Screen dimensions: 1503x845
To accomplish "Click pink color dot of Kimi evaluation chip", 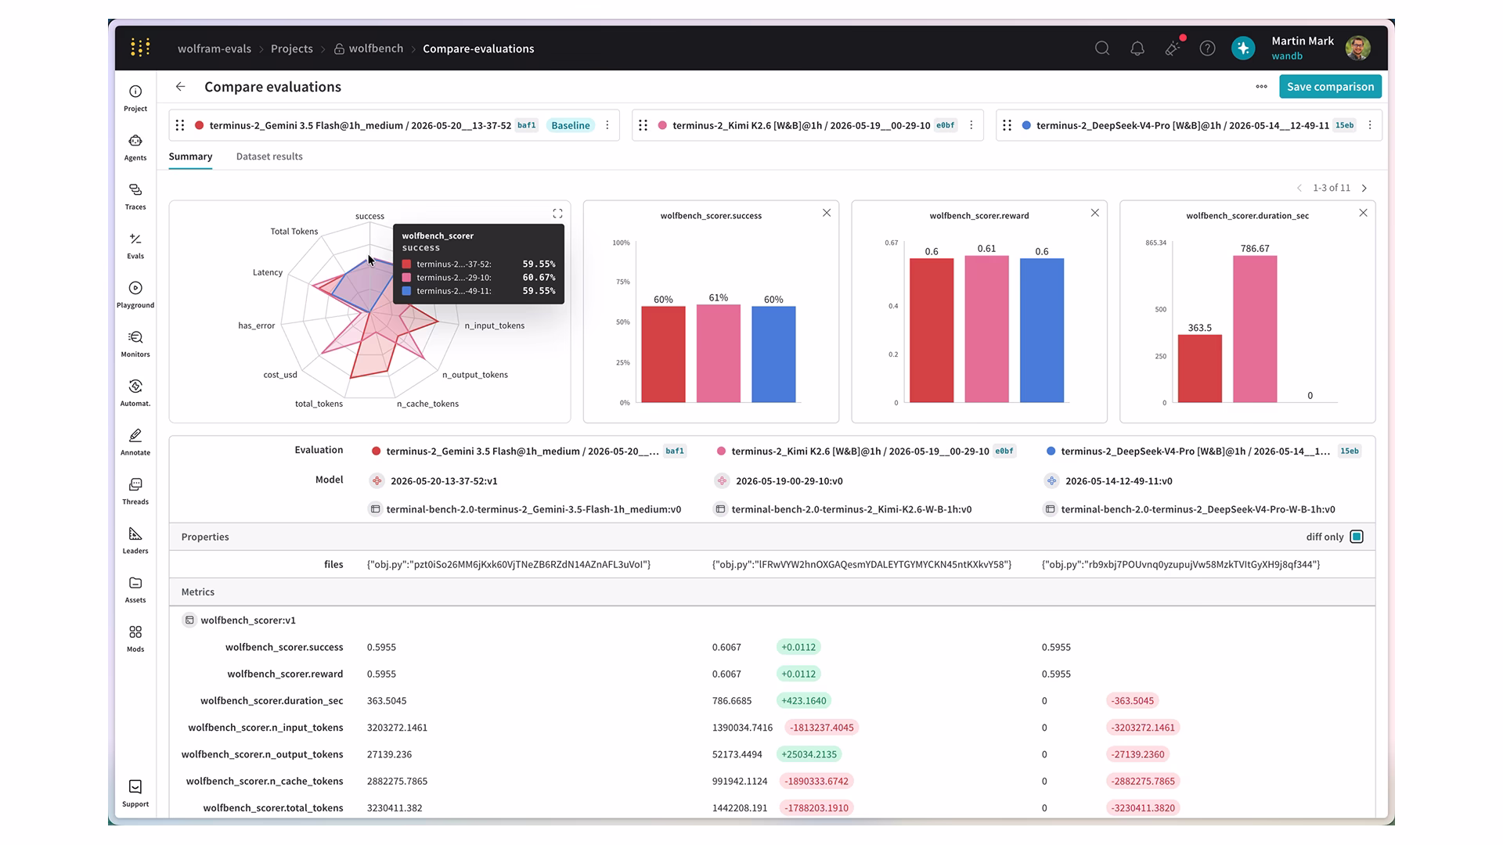I will [662, 125].
